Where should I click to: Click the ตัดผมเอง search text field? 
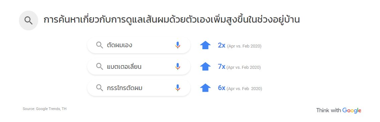pos(139,45)
